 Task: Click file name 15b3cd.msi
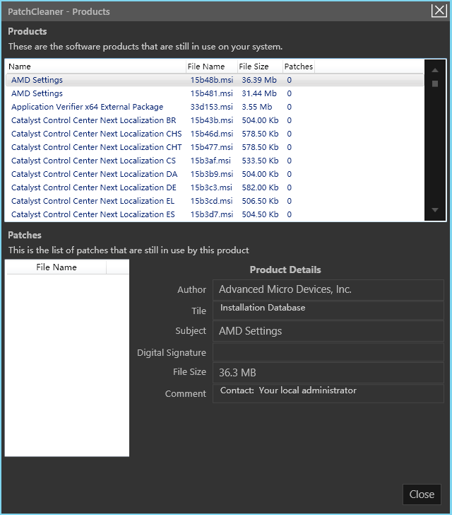(x=212, y=201)
